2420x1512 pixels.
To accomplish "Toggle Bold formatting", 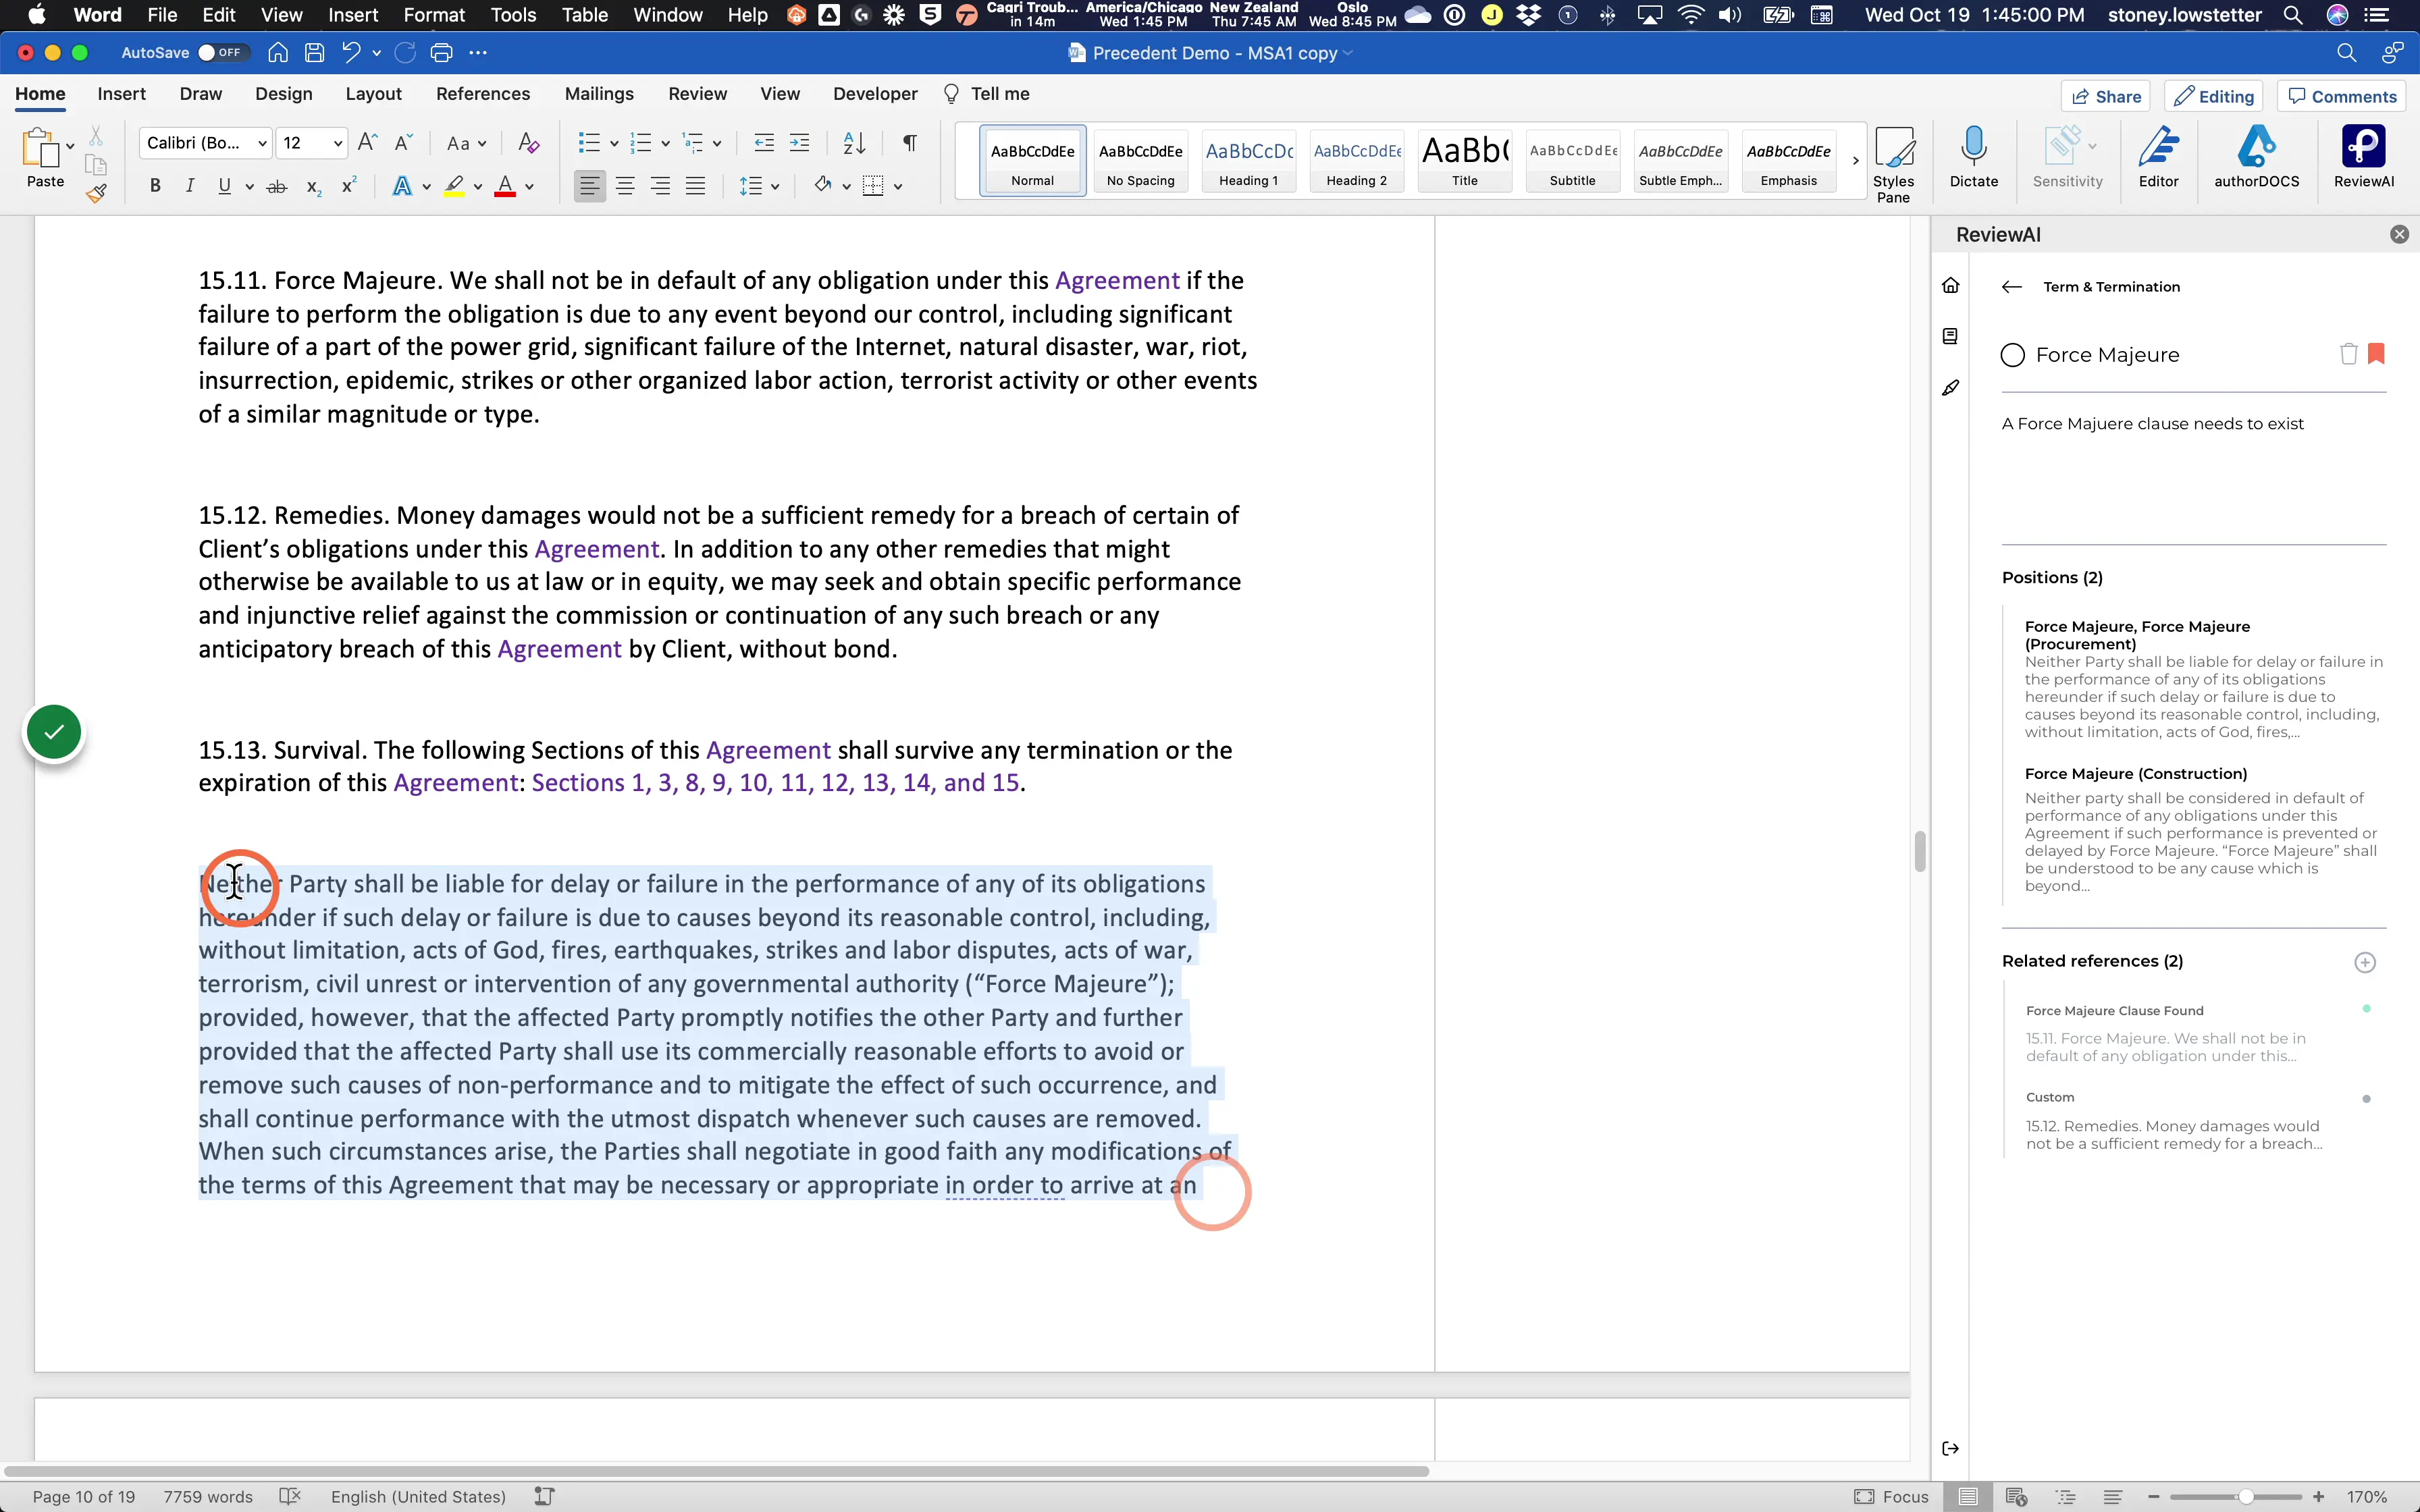I will click(155, 186).
